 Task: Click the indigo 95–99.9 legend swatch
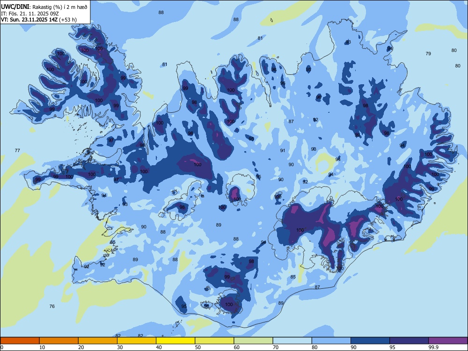[x=409, y=341]
